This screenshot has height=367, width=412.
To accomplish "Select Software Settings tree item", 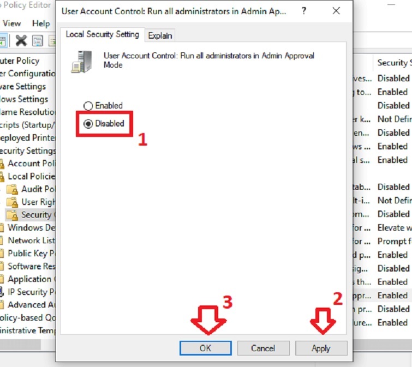I will tap(23, 86).
